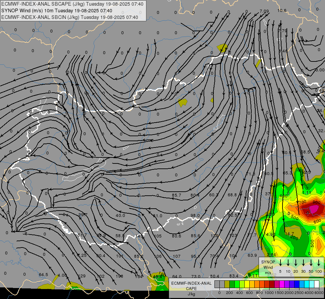Click the map value '83.4'
Image resolution: width=325 pixels, height=299 pixels.
tap(234, 276)
